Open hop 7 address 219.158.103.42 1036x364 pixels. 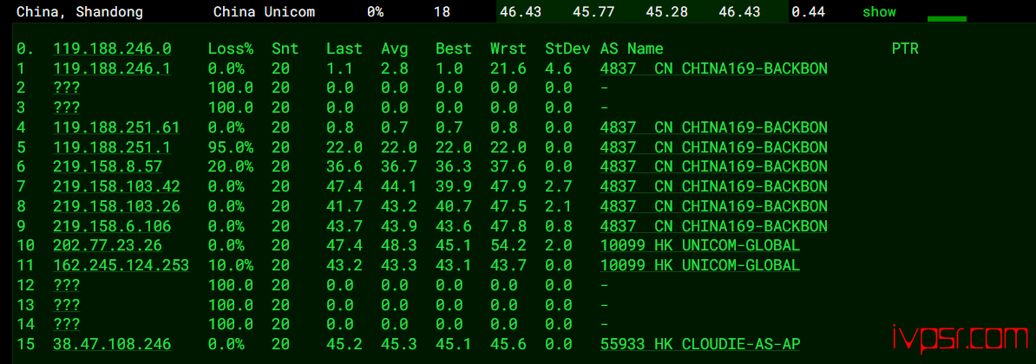(116, 186)
